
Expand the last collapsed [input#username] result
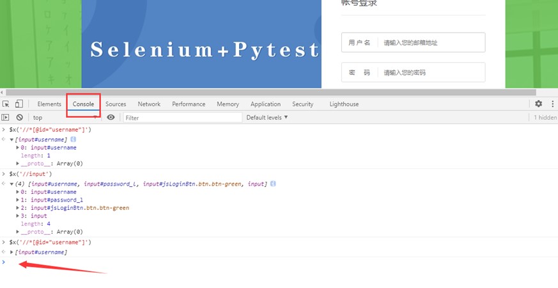pyautogui.click(x=12, y=252)
